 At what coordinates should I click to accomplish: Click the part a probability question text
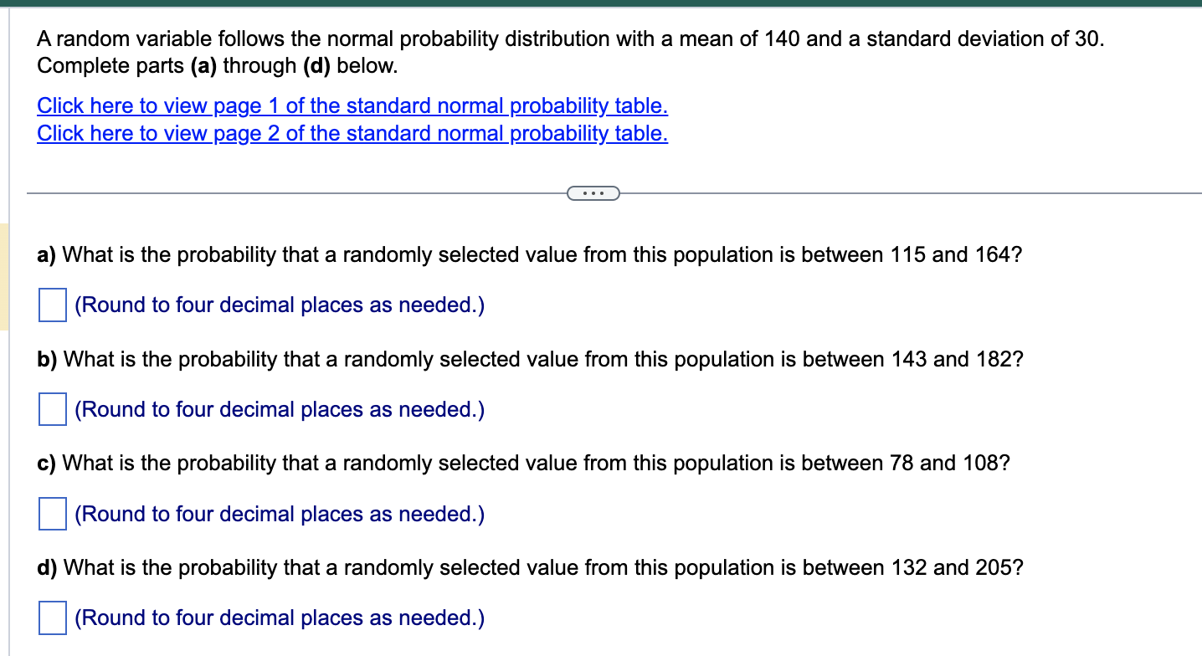[x=527, y=254]
